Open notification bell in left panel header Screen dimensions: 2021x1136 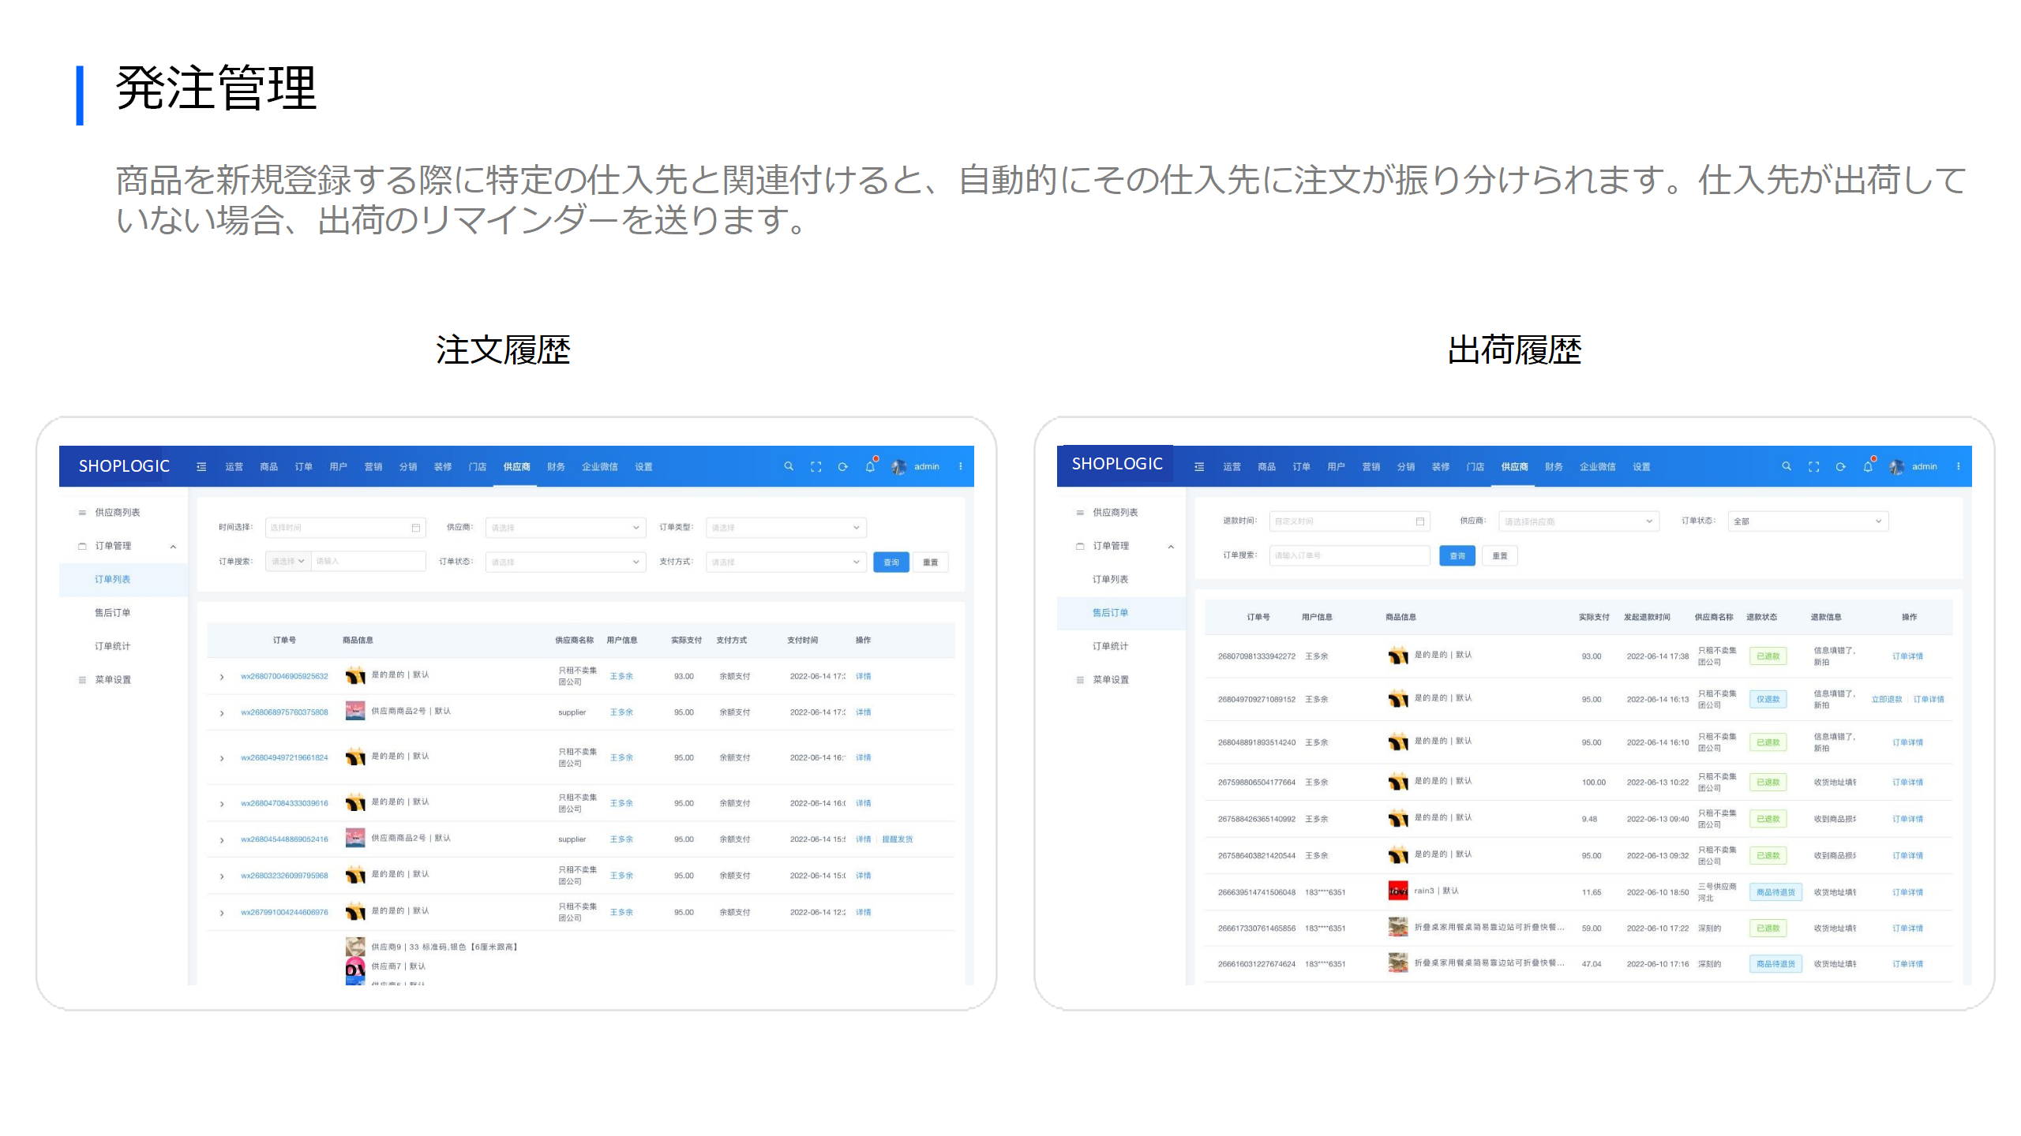(870, 466)
